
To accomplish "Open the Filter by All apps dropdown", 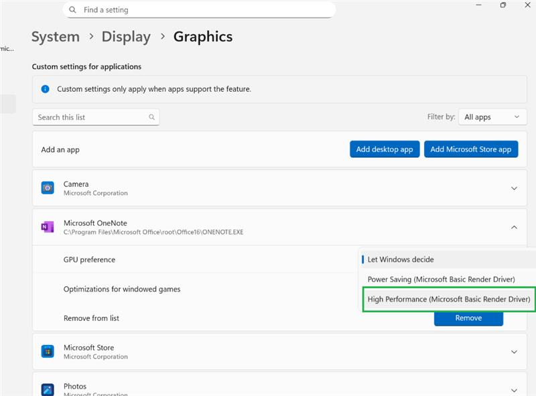I will [x=492, y=117].
